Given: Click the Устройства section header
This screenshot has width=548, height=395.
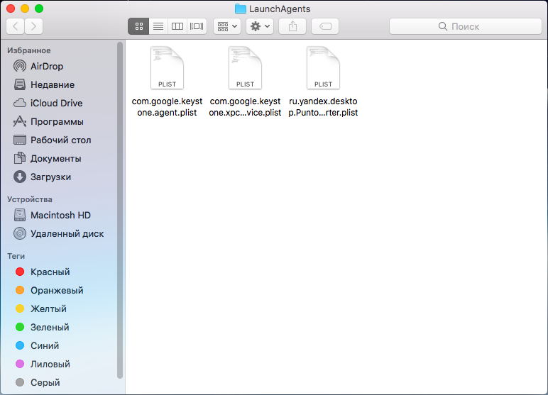Looking at the screenshot, I should [x=30, y=199].
